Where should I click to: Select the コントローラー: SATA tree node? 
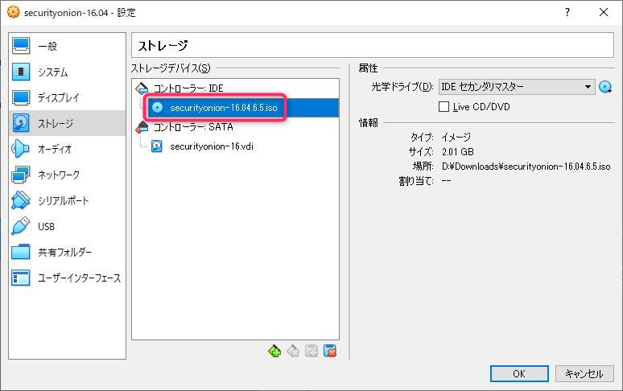tap(236, 127)
